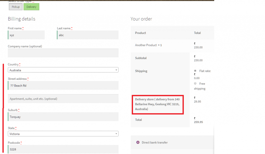Screen dimensions: 265x154
Task: Choose the Free shipping radio button
Action: point(195,83)
